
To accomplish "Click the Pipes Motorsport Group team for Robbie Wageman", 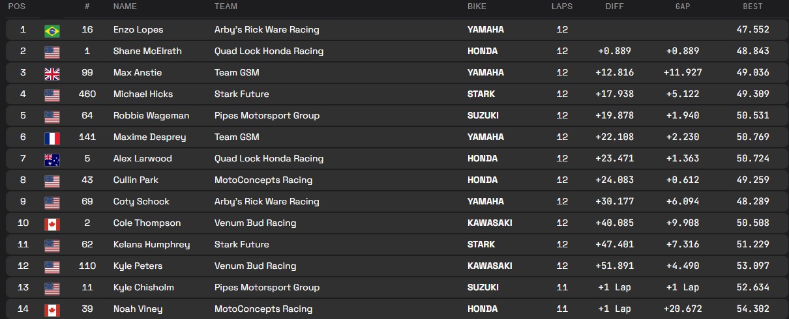I will click(267, 116).
